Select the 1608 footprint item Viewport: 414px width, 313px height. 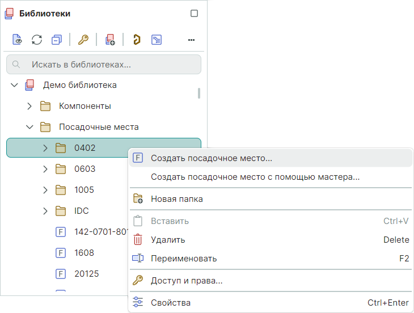(84, 253)
